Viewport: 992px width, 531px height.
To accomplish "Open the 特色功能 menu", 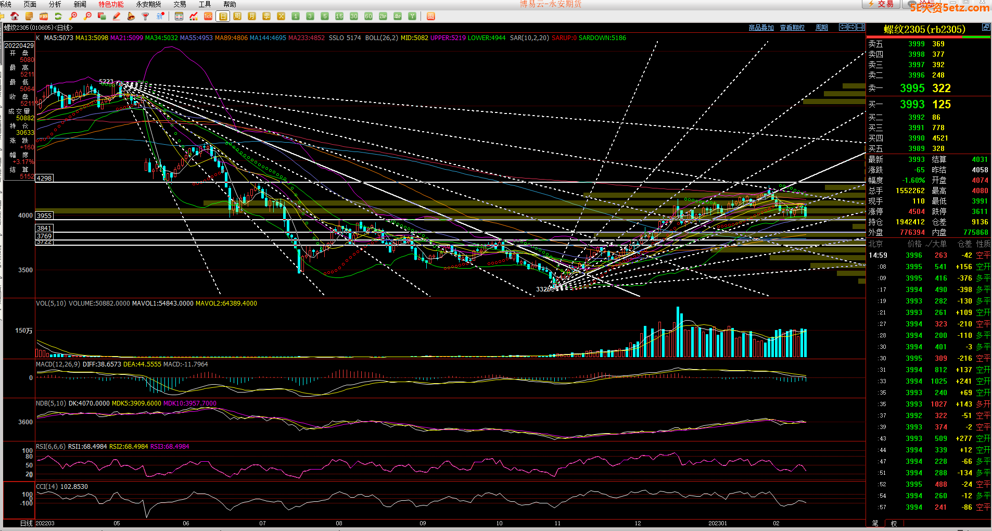I will click(111, 4).
